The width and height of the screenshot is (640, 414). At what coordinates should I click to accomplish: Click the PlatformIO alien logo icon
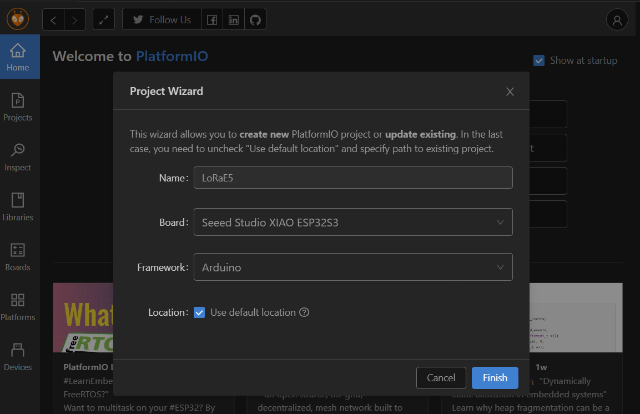click(x=18, y=19)
